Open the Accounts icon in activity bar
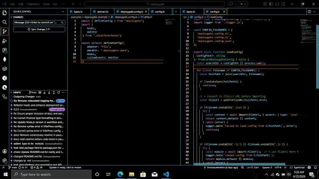The image size is (319, 179). coord(5,151)
